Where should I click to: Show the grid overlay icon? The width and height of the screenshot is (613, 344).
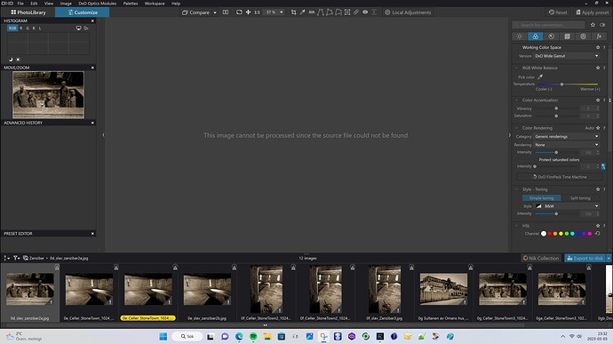point(347,12)
